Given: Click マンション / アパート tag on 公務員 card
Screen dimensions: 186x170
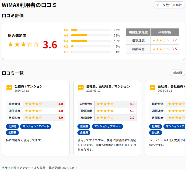Looking at the screenshot, I should (36, 126).
